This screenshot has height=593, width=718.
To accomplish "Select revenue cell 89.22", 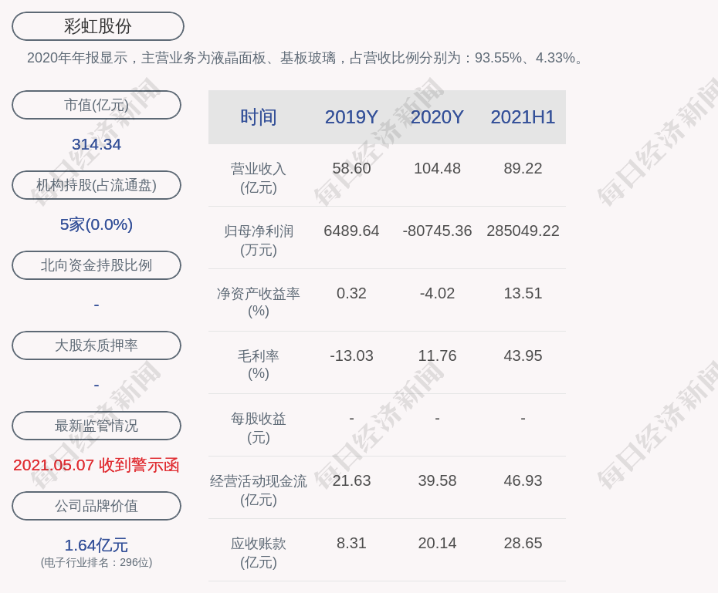I will (x=523, y=168).
